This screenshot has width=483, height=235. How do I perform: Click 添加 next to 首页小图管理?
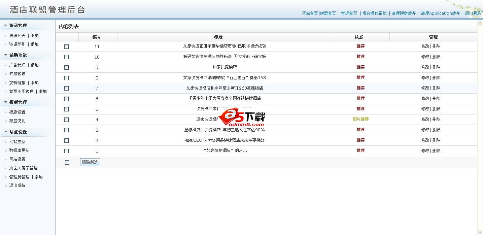coord(42,92)
